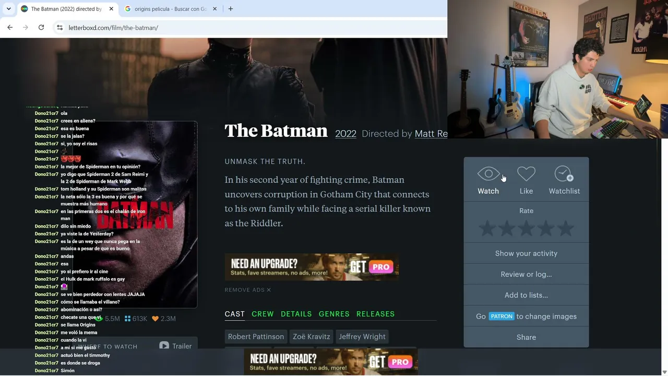Open Robert Pattinson's cast page
Screen dimensions: 668x376
coord(256,337)
